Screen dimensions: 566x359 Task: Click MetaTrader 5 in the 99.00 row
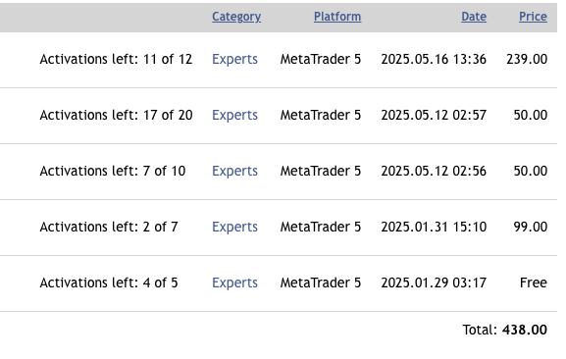coord(321,227)
